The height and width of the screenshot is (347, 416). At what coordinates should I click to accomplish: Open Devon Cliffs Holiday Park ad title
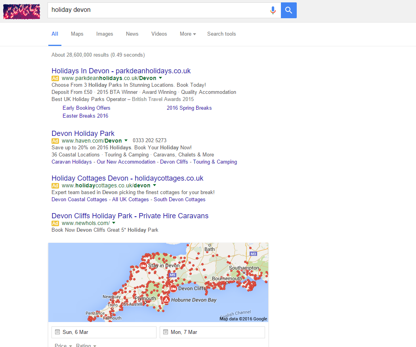(130, 216)
